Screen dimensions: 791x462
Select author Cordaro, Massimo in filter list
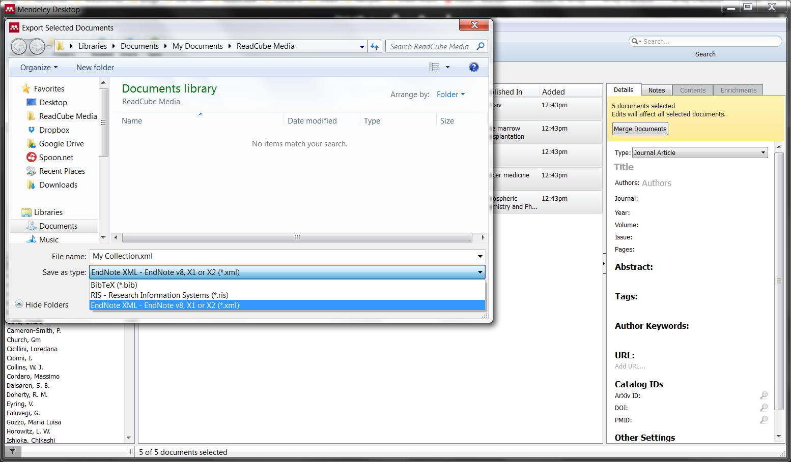point(33,377)
